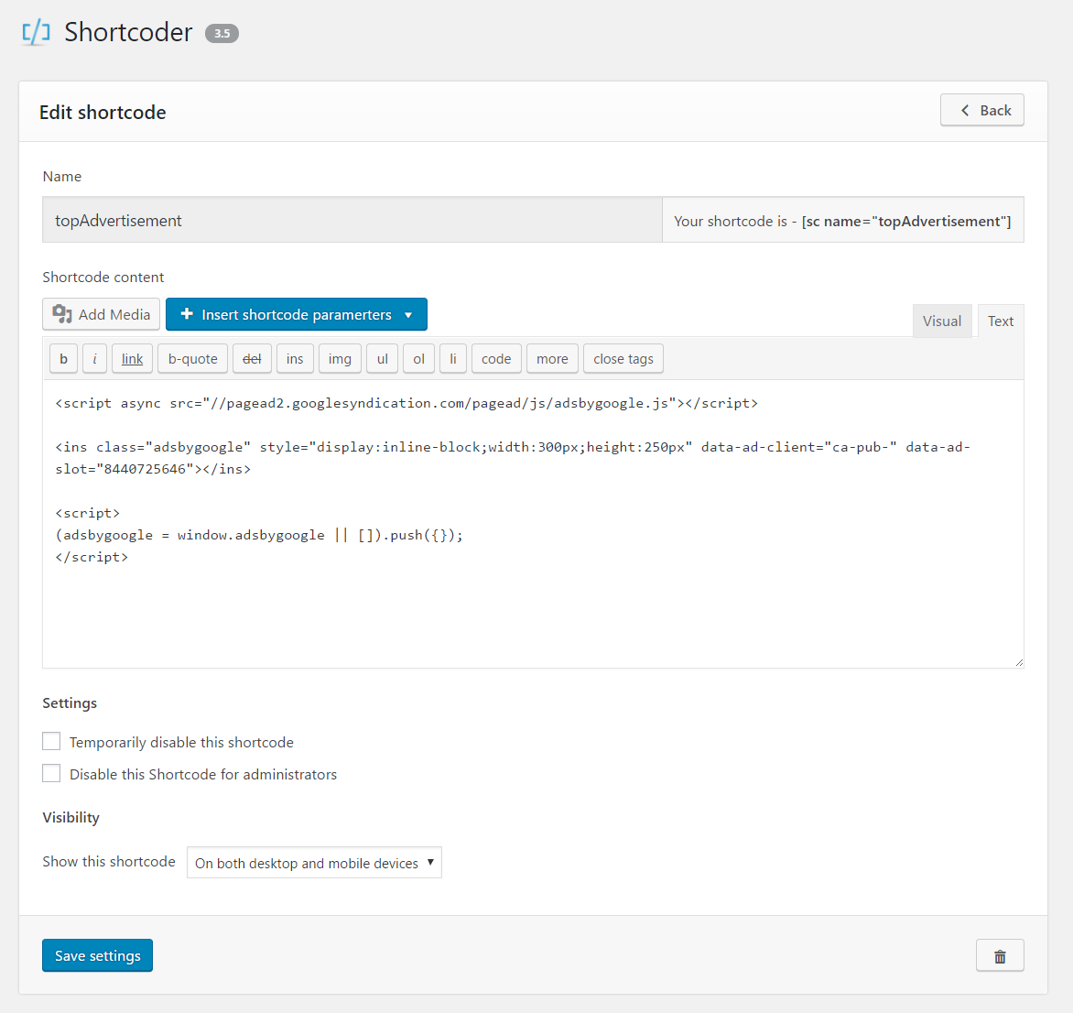1073x1013 pixels.
Task: Click the trash delete shortcode icon
Action: coord(1000,956)
